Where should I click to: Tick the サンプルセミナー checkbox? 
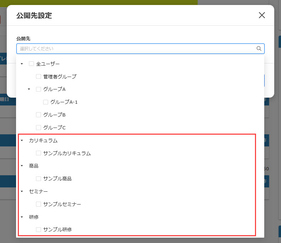39,205
